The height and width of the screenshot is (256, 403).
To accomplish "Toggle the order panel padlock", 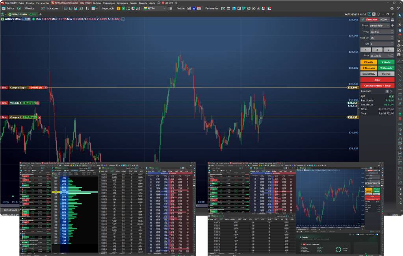I will [x=392, y=19].
